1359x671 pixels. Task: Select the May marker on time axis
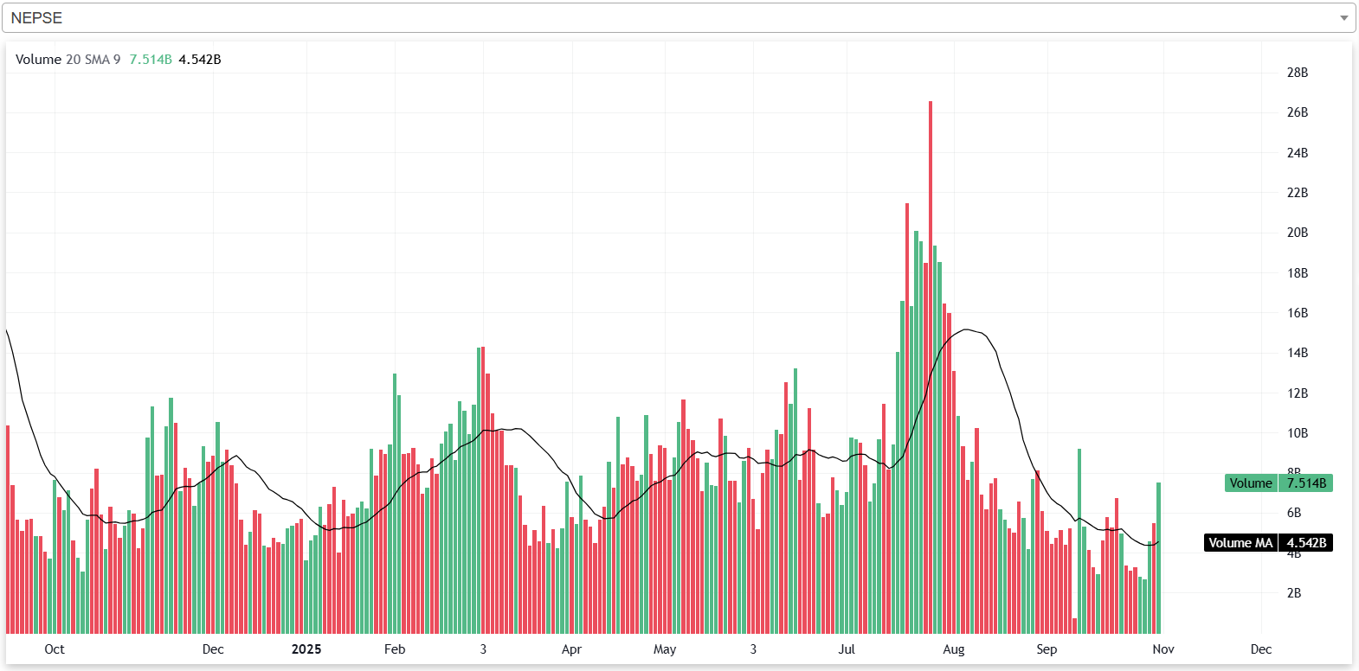click(665, 649)
